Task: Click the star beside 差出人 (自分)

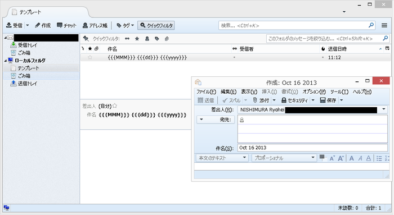Action: click(x=115, y=106)
